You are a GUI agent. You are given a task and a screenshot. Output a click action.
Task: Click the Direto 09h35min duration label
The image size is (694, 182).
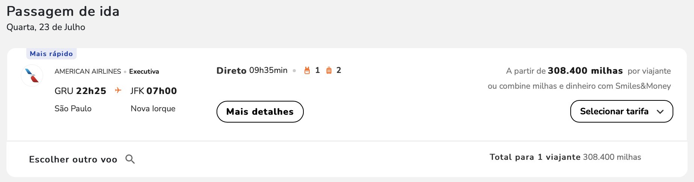pyautogui.click(x=252, y=70)
